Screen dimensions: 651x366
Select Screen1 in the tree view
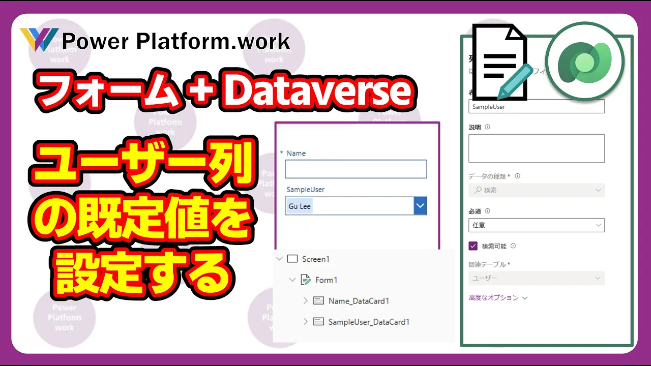[315, 259]
